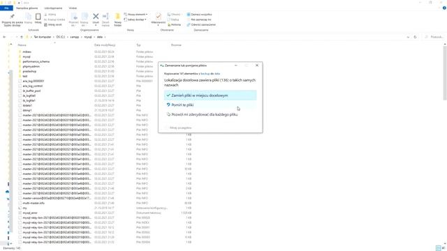Click mysql in the breadcrumb path

click(88, 37)
